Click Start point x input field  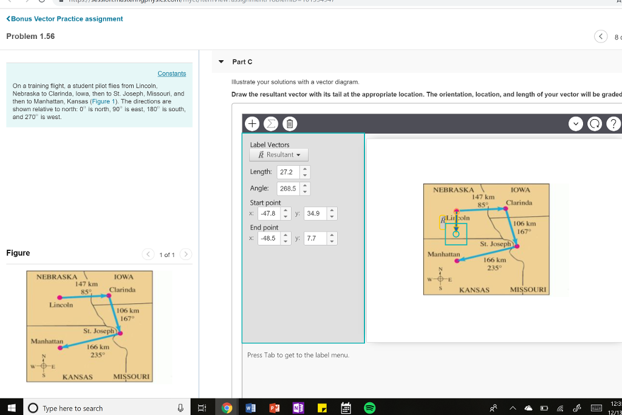coord(269,213)
